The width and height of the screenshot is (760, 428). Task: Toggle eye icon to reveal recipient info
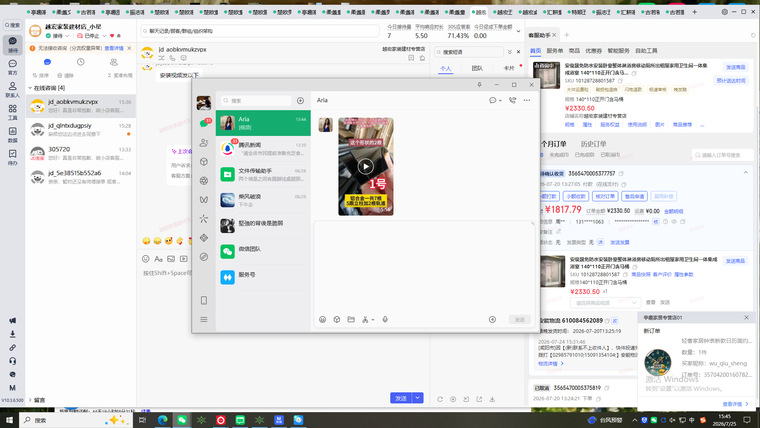point(674,222)
